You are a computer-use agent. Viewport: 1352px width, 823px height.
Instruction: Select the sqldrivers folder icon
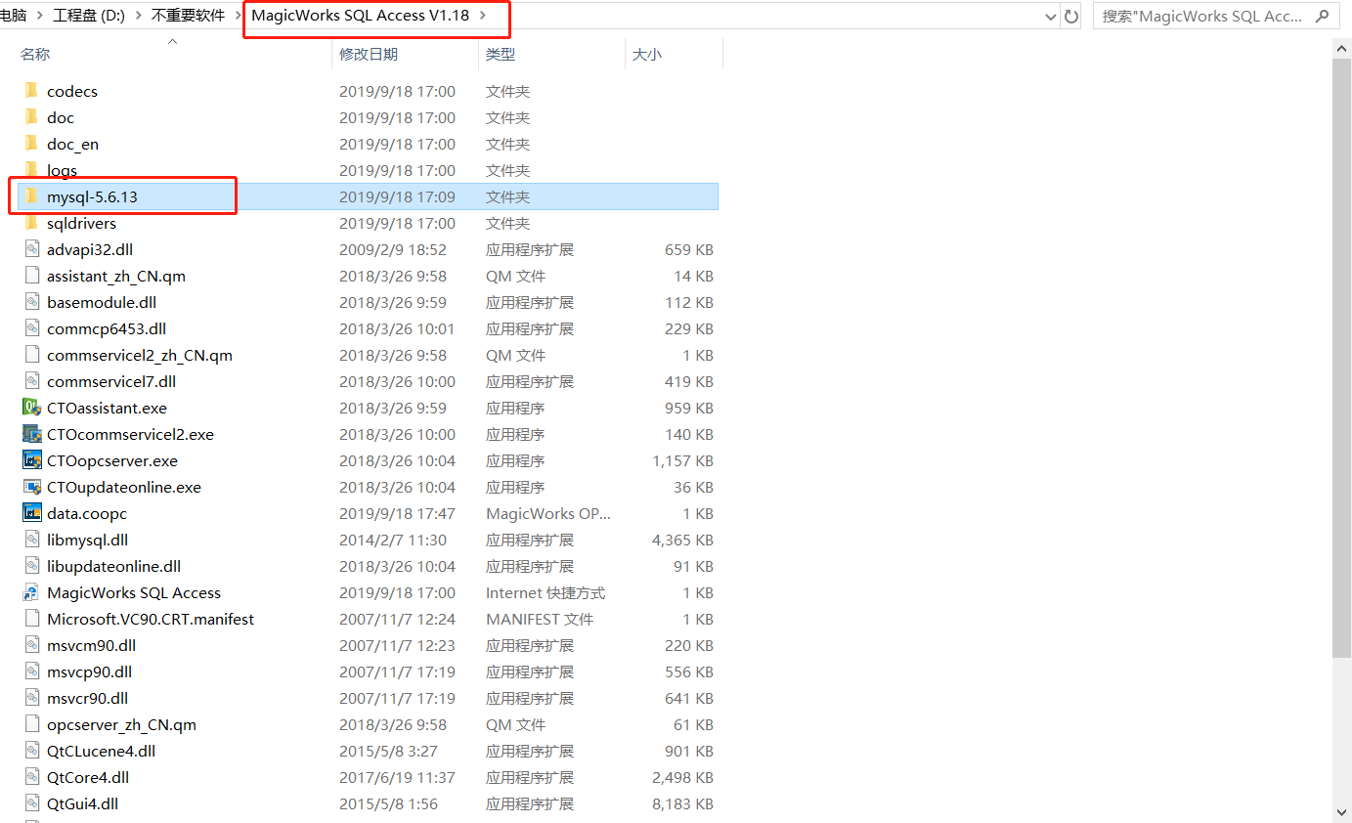pos(31,223)
